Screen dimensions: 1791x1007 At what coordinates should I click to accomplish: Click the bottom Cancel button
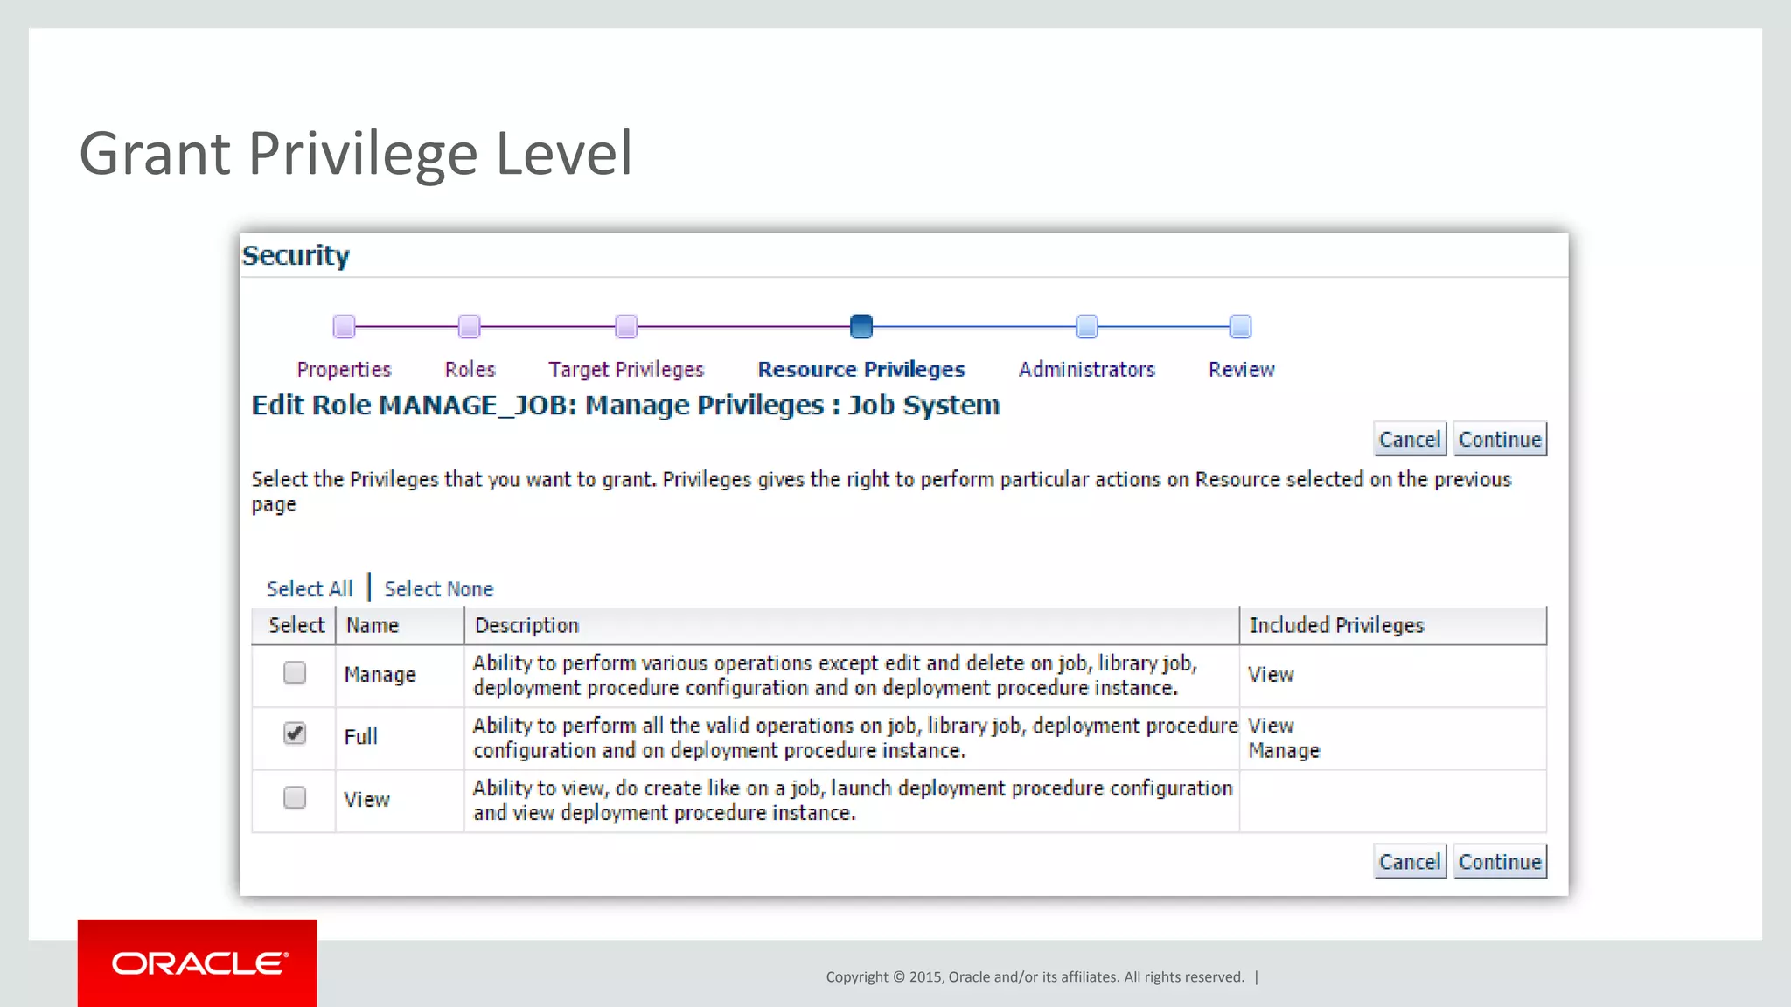coord(1410,861)
